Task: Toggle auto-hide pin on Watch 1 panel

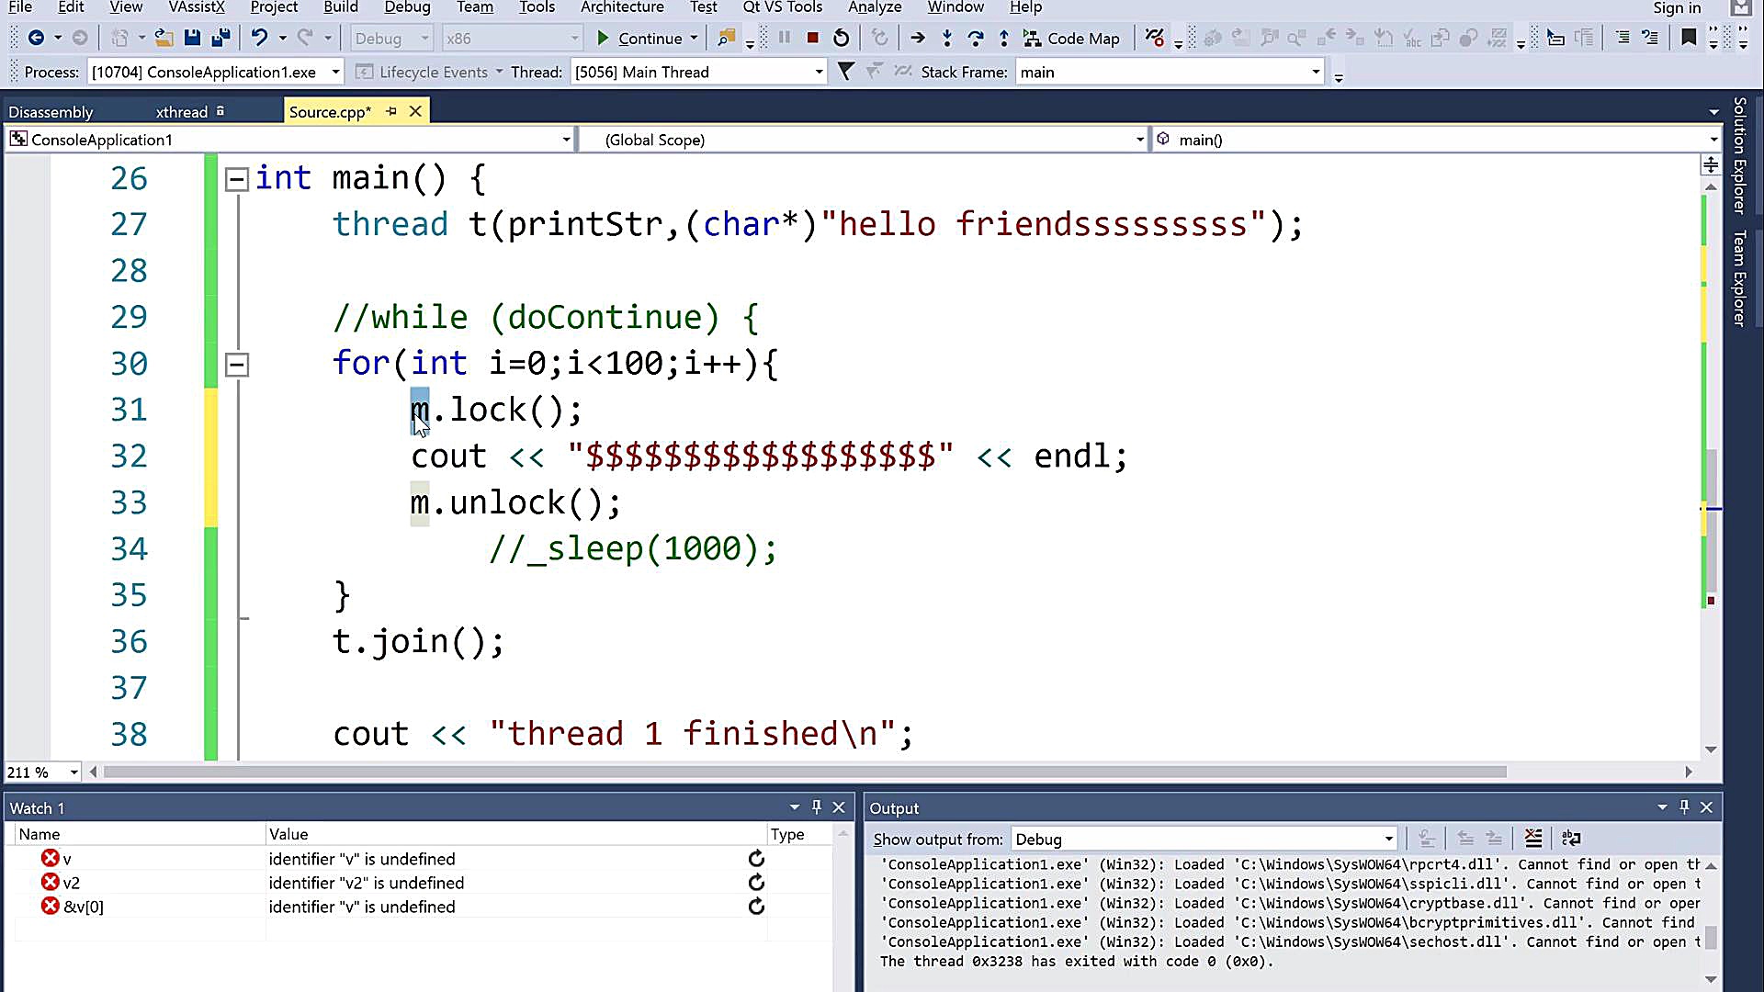Action: click(817, 807)
